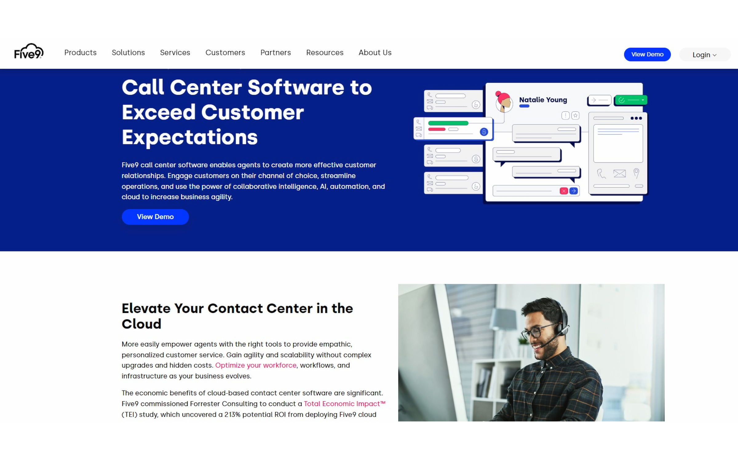This screenshot has height=460, width=738.
Task: Expand the Login dropdown menu
Action: 704,53
